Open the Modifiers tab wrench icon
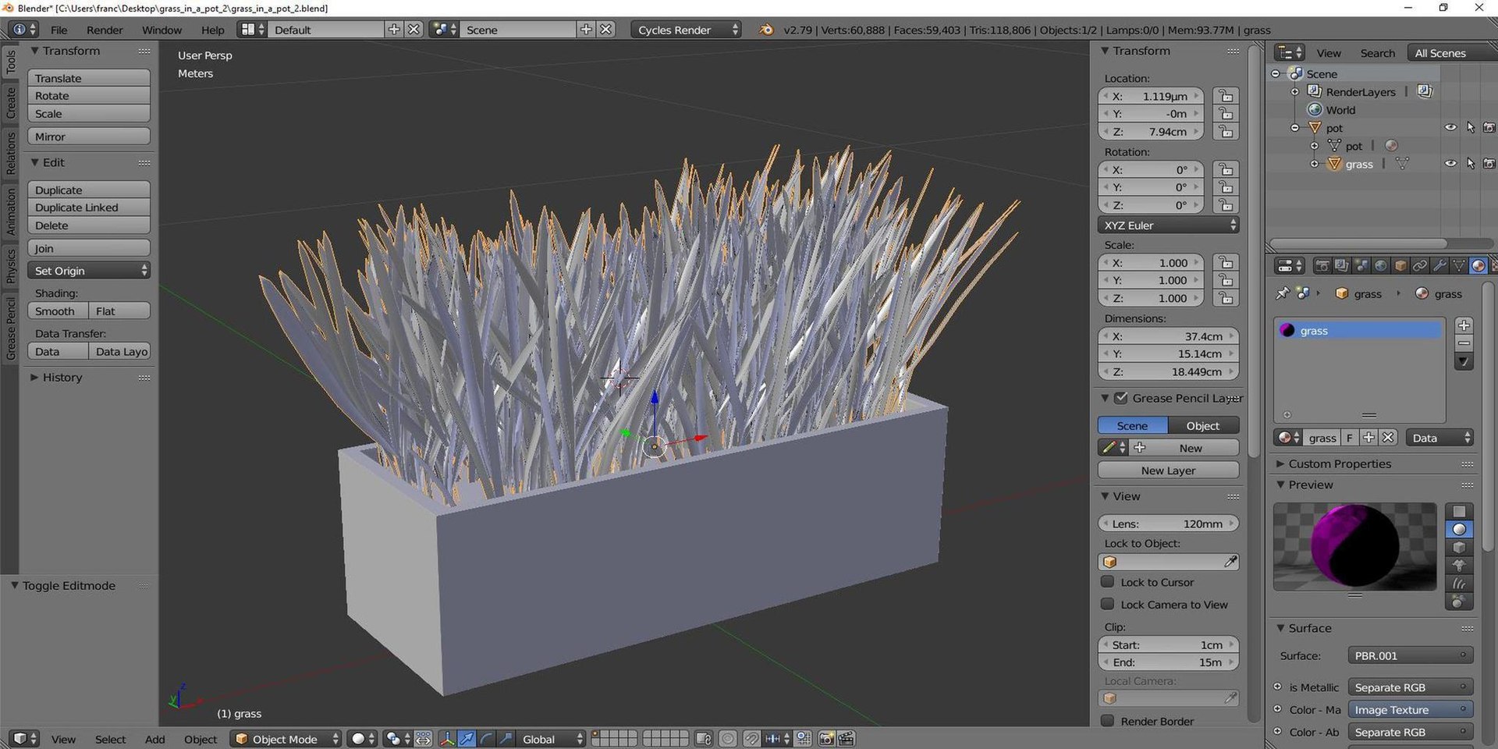 1439,266
